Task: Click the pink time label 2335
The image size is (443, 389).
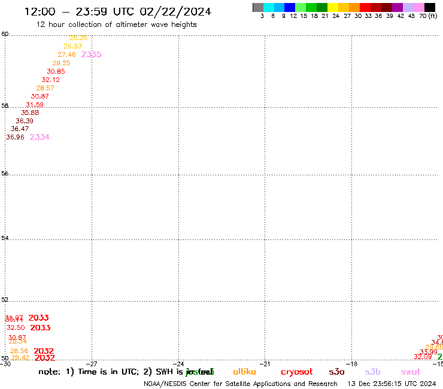Action: point(91,54)
